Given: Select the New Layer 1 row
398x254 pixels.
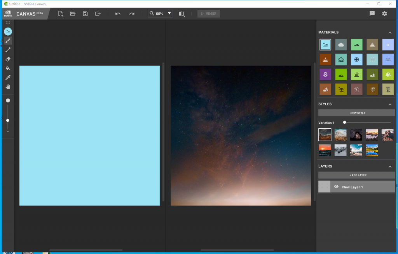Looking at the screenshot, I should [357, 187].
